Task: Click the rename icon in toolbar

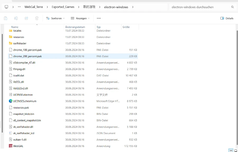Action: tap(16, 18)
